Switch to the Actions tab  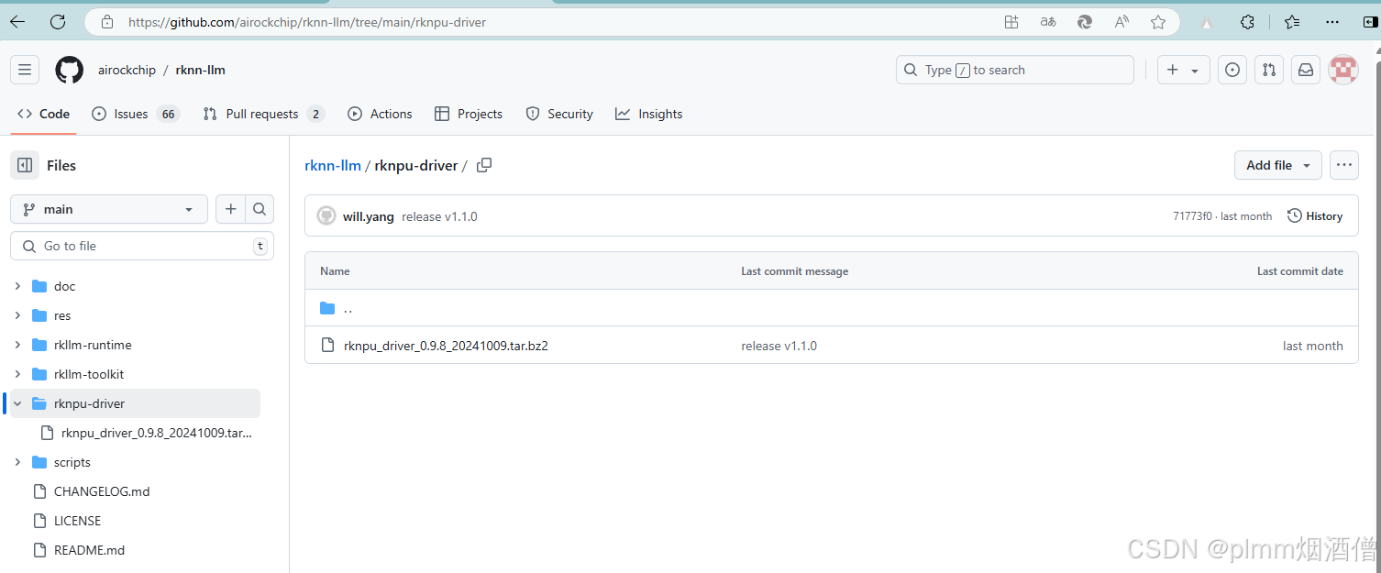pyautogui.click(x=380, y=114)
